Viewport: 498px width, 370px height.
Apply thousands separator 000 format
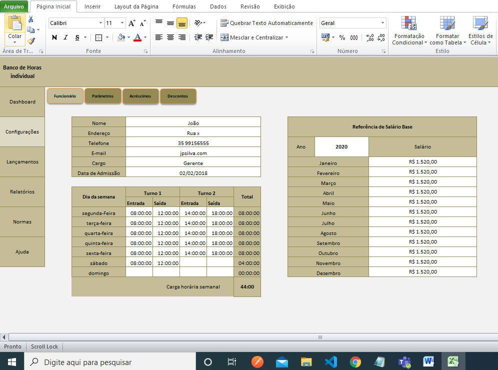tap(354, 37)
